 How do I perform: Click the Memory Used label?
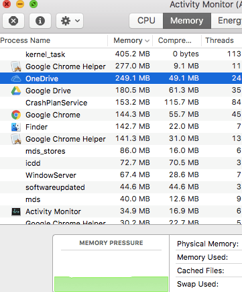point(202,257)
